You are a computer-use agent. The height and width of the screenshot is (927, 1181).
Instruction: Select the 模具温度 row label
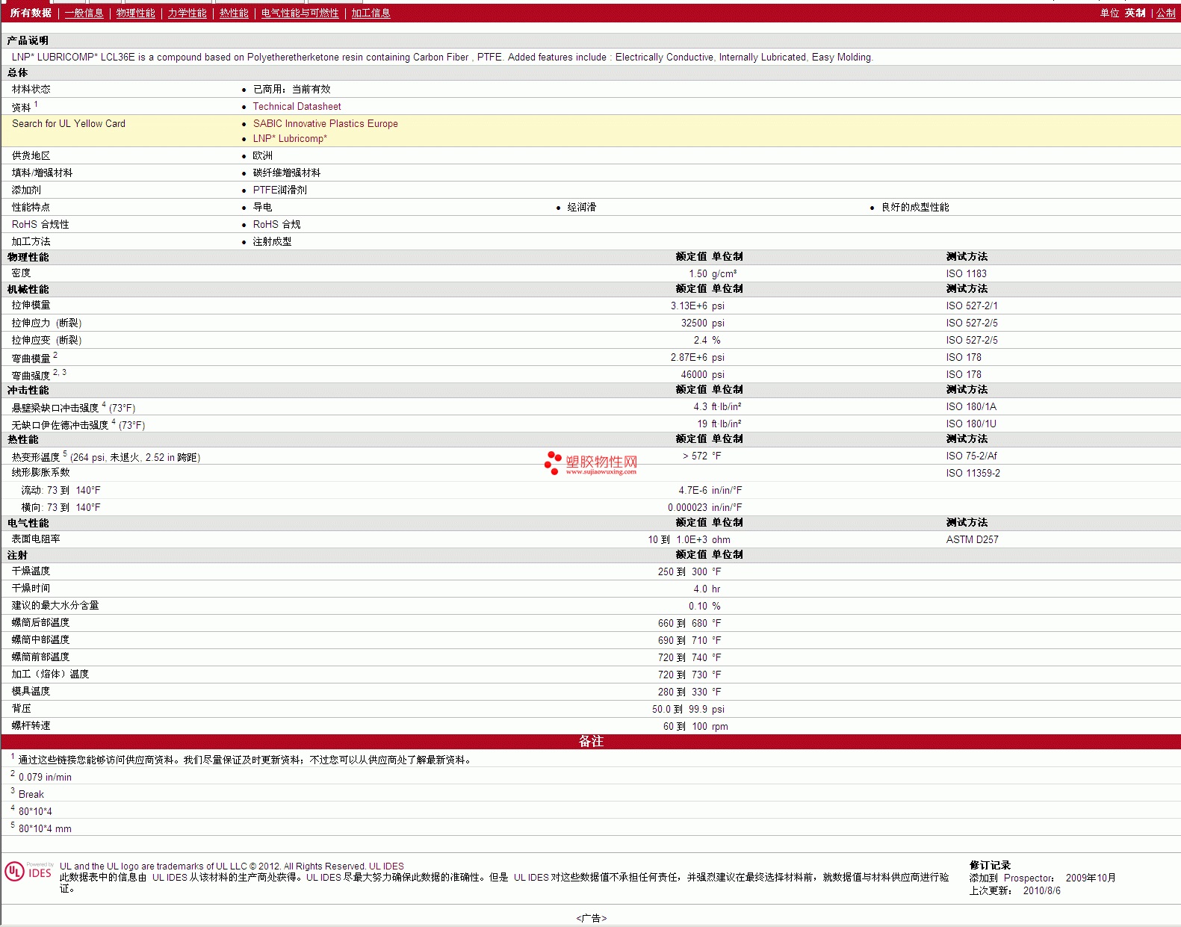point(31,691)
